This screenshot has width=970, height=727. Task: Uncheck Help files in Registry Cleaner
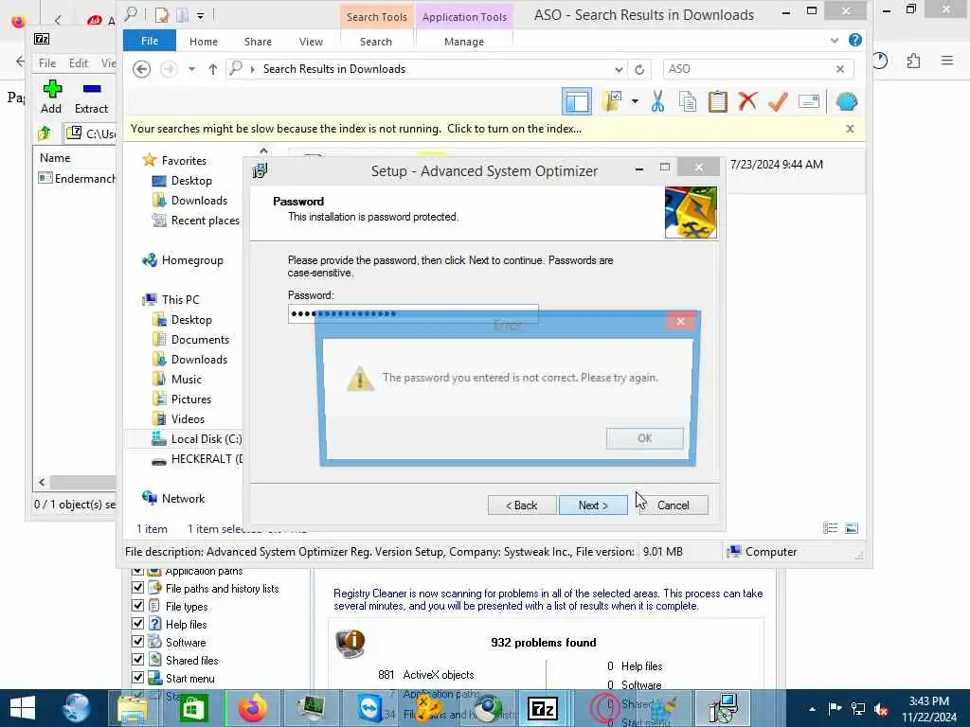(x=138, y=624)
